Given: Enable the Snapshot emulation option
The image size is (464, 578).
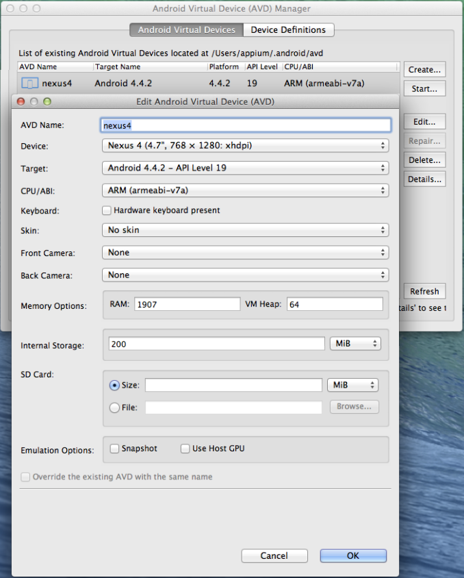Looking at the screenshot, I should click(114, 449).
